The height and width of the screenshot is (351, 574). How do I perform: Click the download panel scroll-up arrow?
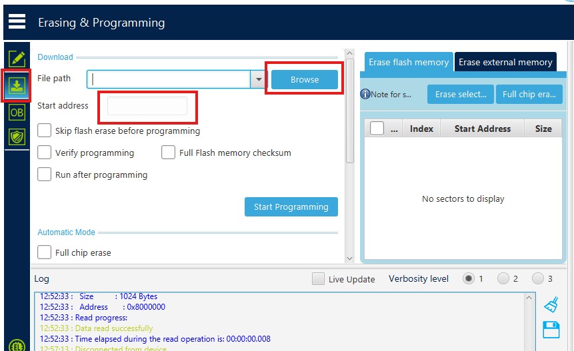click(x=350, y=53)
